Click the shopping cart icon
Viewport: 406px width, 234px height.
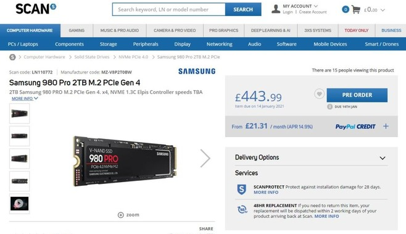pyautogui.click(x=356, y=10)
